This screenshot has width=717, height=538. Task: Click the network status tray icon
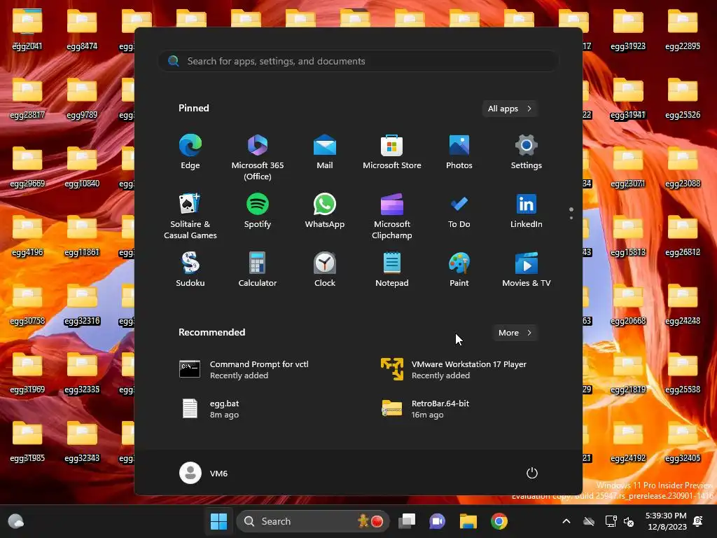pos(611,521)
